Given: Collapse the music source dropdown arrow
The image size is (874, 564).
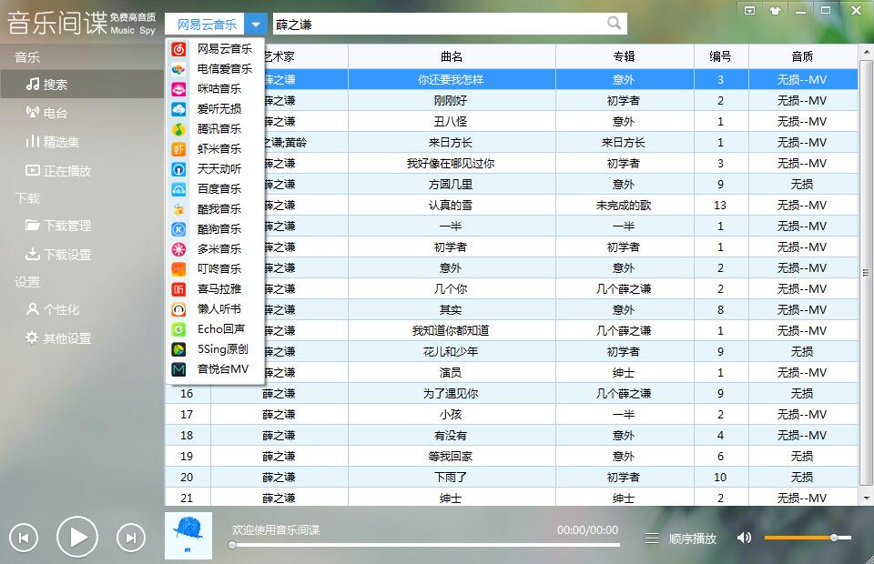Looking at the screenshot, I should [255, 25].
